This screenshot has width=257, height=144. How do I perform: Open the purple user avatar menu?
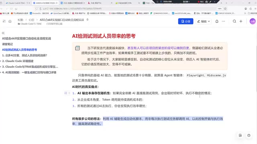253,21
